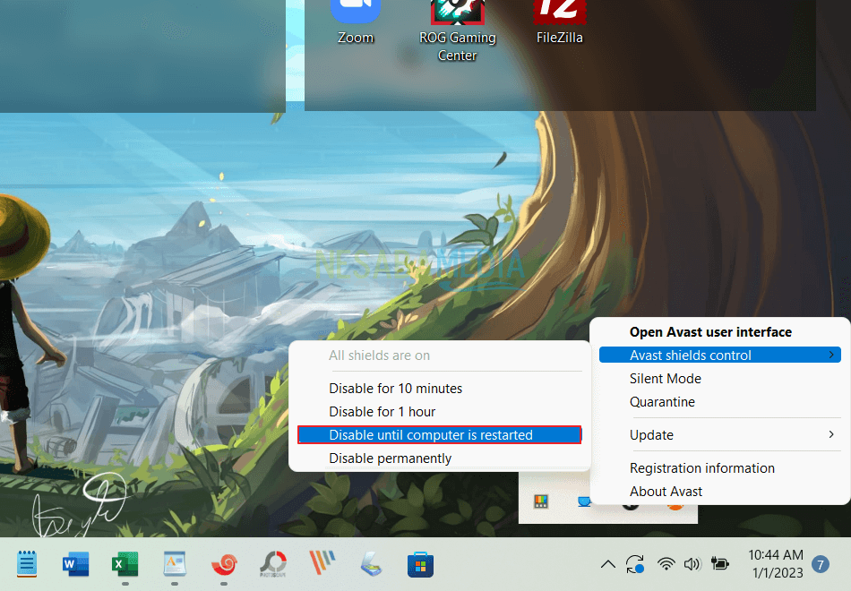Expand the Avast shields control submenu arrow

click(x=831, y=355)
